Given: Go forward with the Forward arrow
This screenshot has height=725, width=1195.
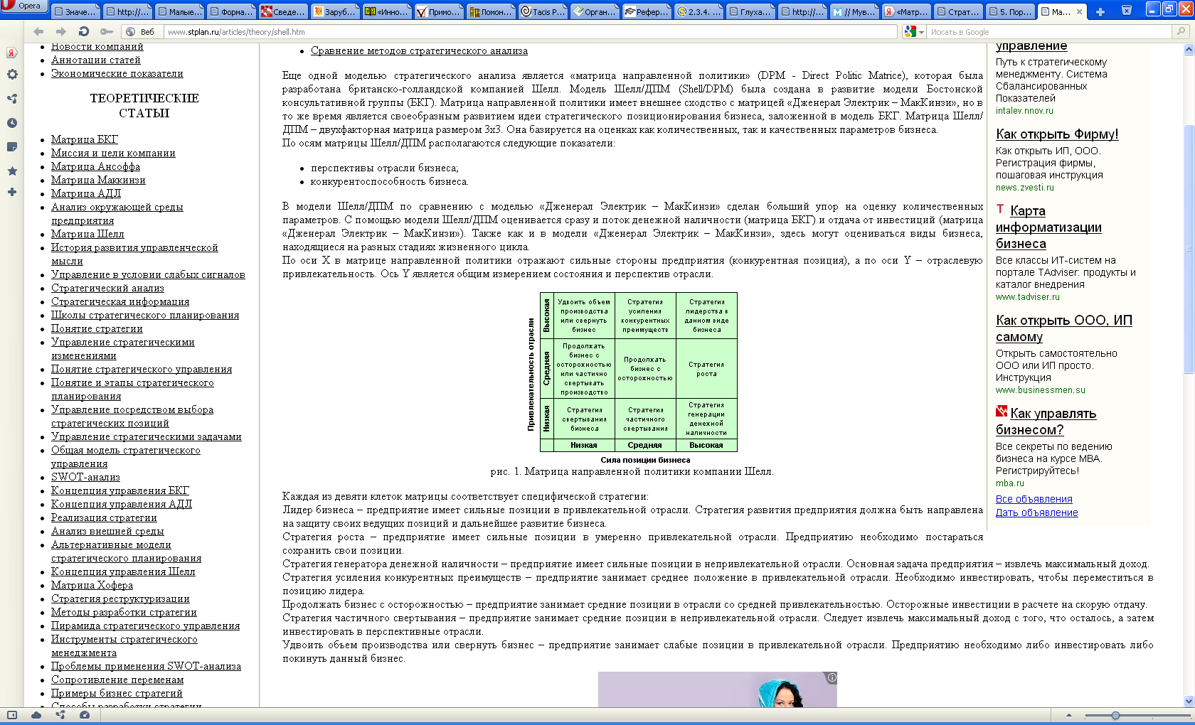Looking at the screenshot, I should point(61,32).
